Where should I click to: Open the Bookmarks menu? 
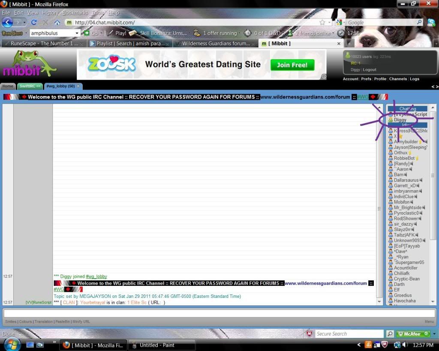coord(75,12)
